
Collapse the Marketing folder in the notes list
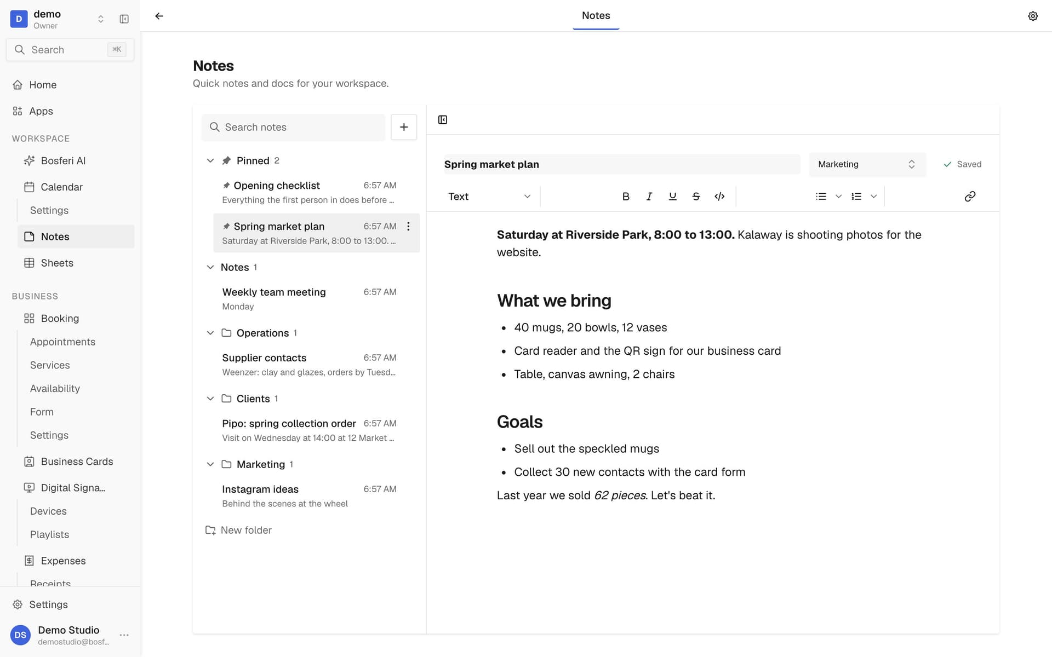pos(210,464)
